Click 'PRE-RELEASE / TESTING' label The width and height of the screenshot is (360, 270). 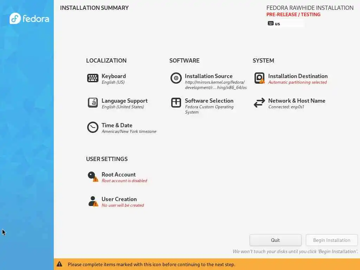point(294,14)
